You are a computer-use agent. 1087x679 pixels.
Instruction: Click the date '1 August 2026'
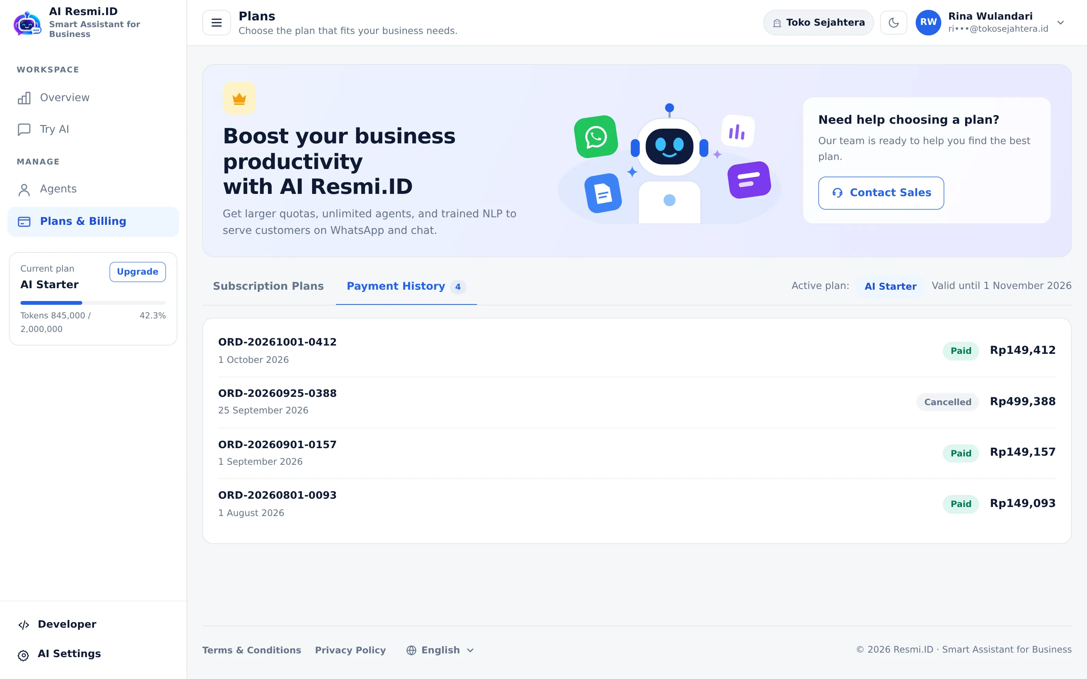pyautogui.click(x=251, y=513)
